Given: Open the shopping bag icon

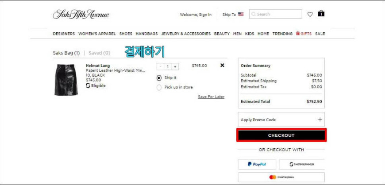Looking at the screenshot, I should coord(321,14).
